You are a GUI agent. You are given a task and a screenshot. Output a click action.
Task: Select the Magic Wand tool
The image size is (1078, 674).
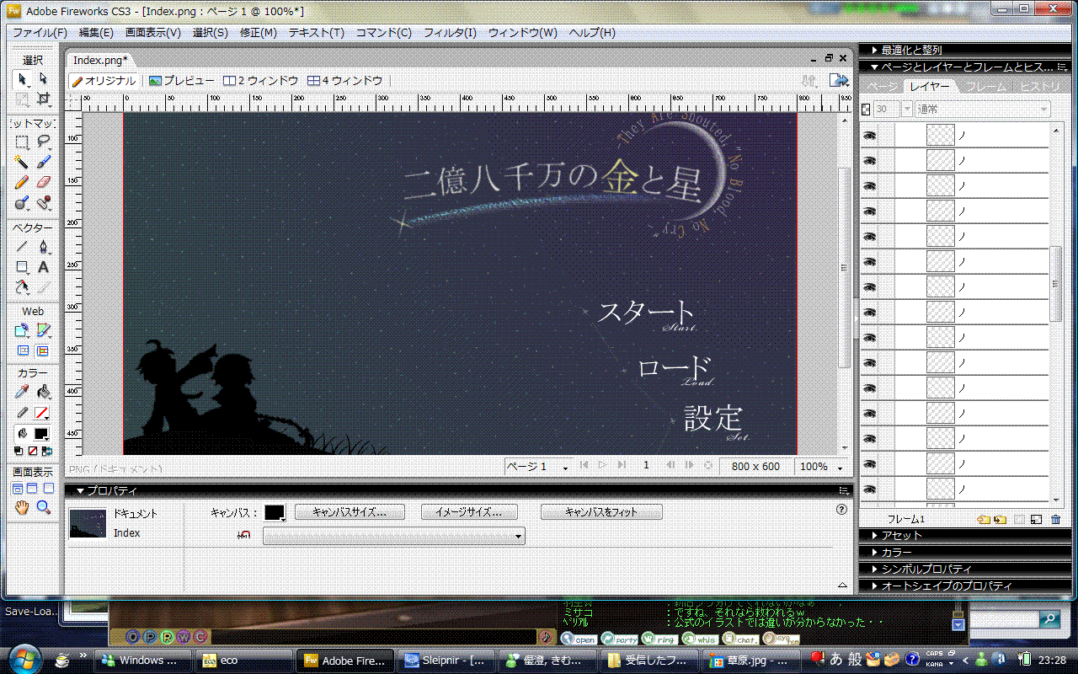click(x=23, y=162)
